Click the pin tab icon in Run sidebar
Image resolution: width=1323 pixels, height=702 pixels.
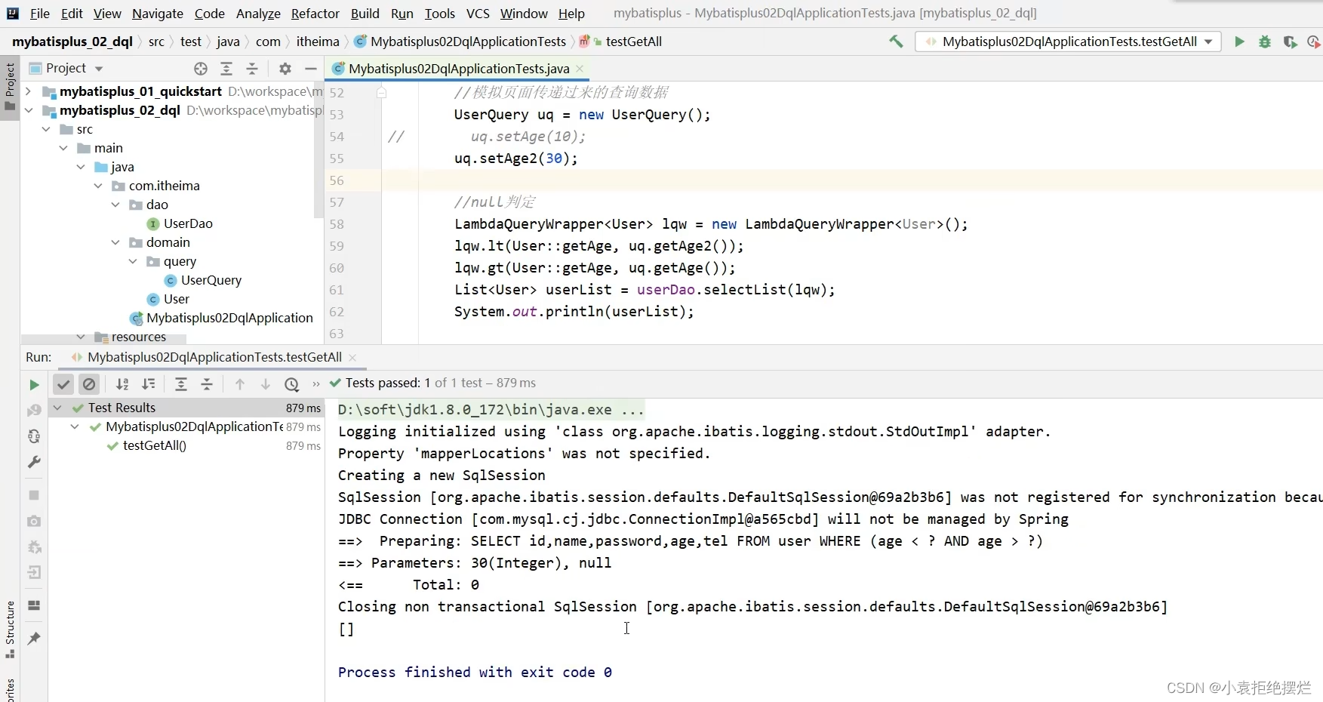tap(34, 639)
